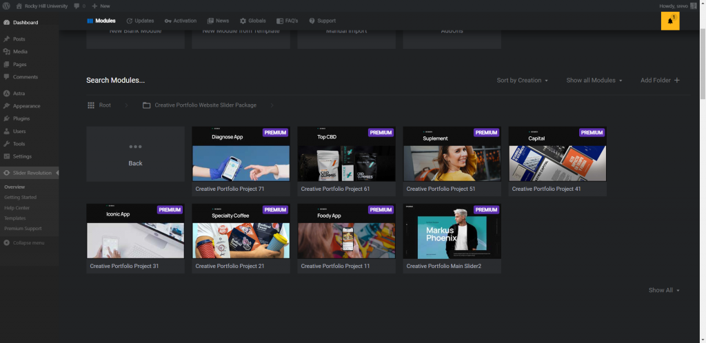Open the Sort by Creation dropdown
The width and height of the screenshot is (706, 343).
pos(523,81)
